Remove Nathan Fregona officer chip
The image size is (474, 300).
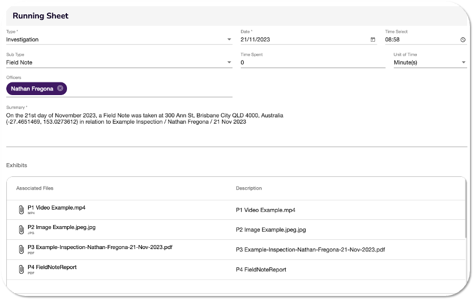coord(60,88)
